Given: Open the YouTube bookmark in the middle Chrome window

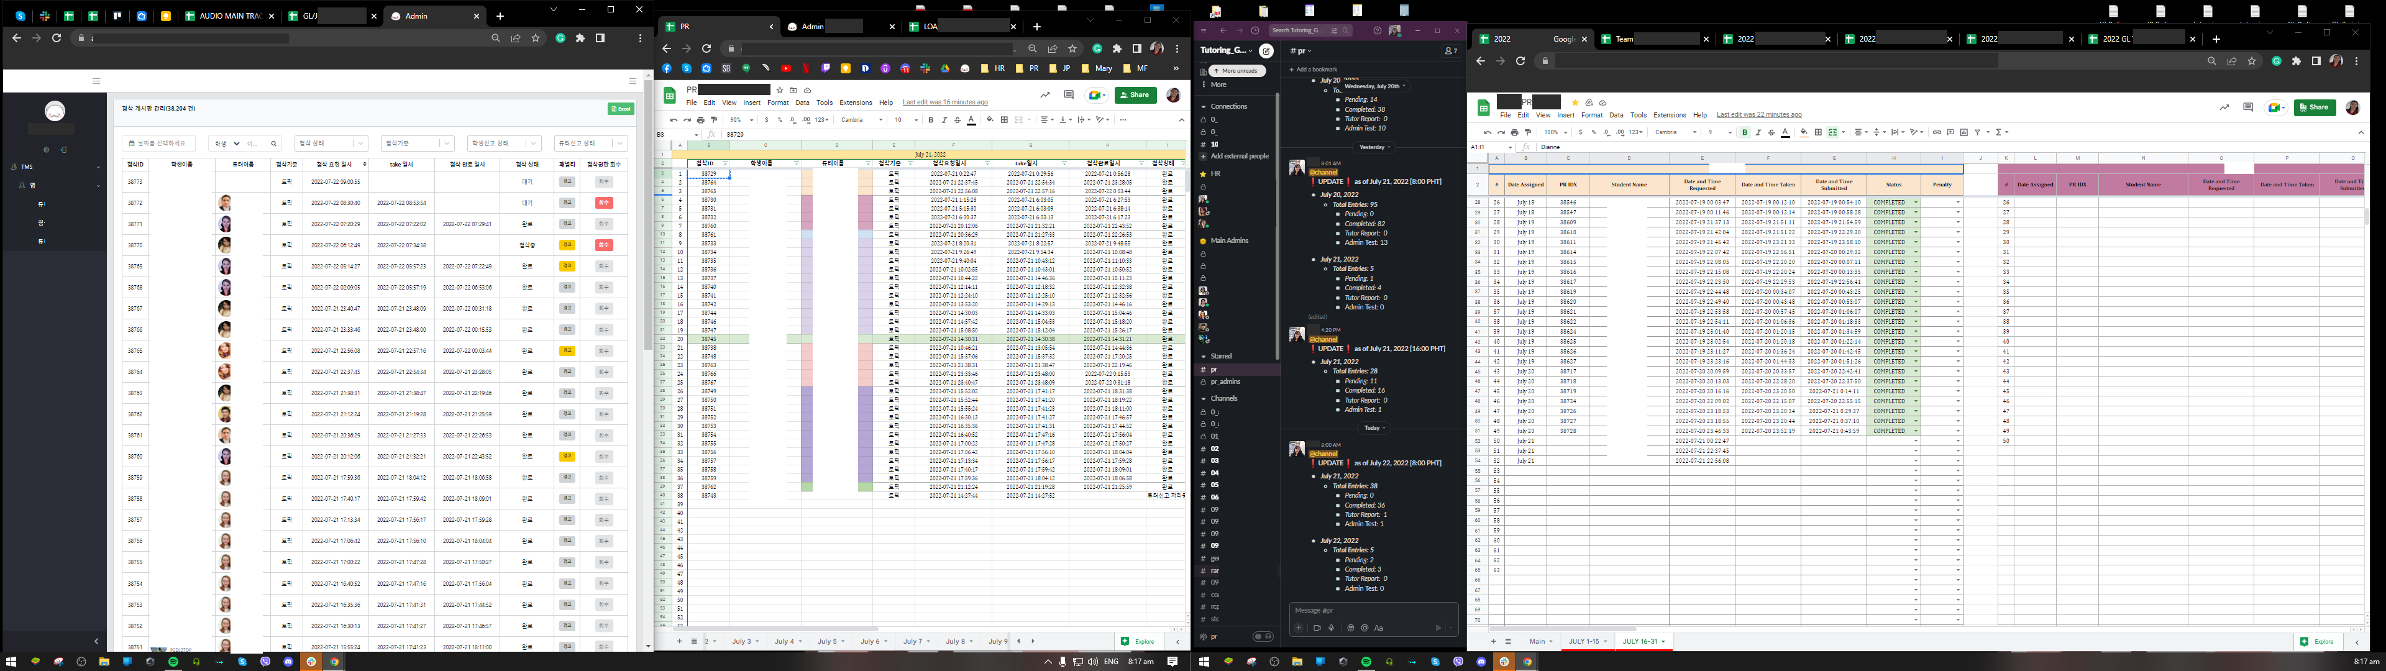Looking at the screenshot, I should 785,68.
